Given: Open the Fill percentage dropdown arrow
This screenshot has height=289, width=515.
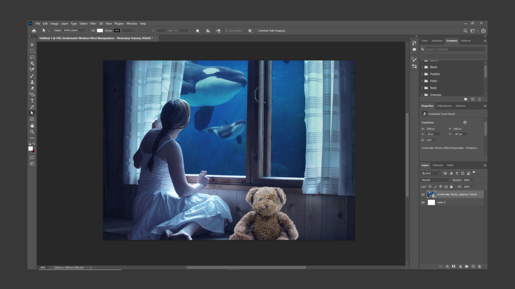Looking at the screenshot, I should [473, 187].
